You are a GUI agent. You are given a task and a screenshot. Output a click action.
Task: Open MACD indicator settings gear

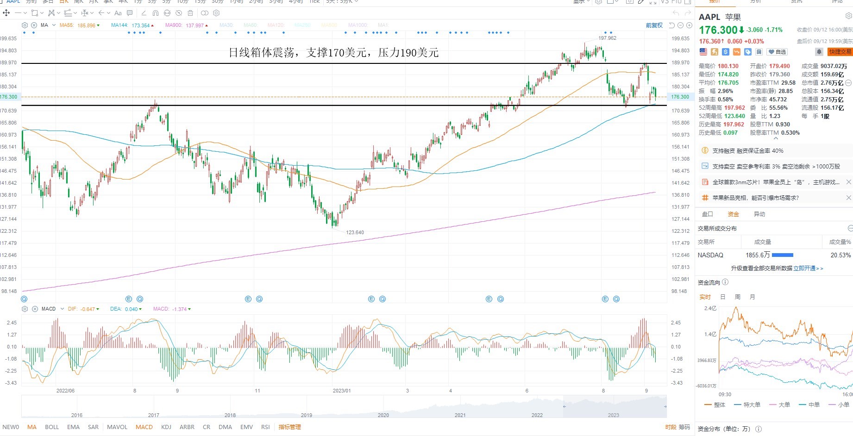pos(25,309)
